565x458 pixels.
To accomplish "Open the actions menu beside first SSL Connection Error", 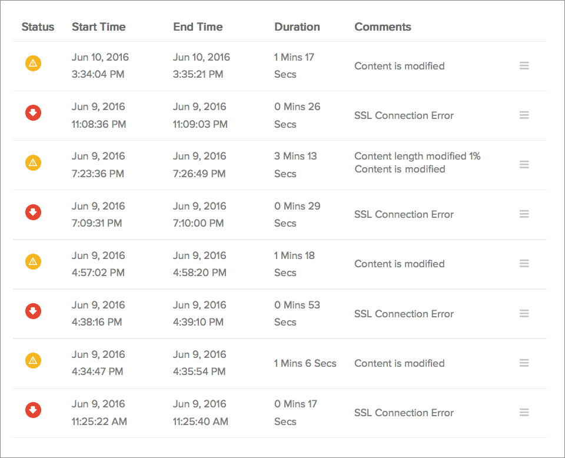I will (524, 115).
